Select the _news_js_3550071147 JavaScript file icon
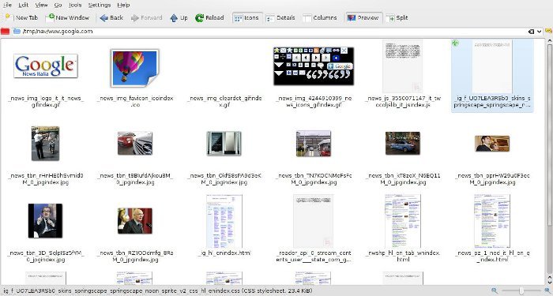The width and height of the screenshot is (553, 296). point(403,66)
